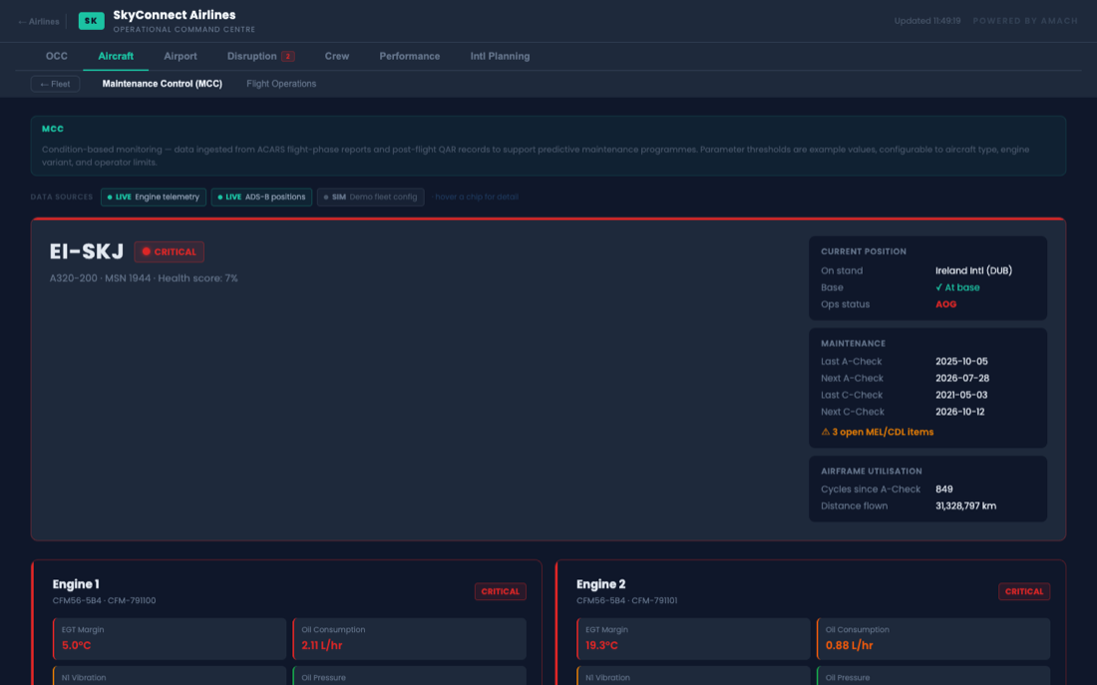Click the CFM56-5B4 · CFM-791101 serial text
The image size is (1097, 685).
point(627,601)
